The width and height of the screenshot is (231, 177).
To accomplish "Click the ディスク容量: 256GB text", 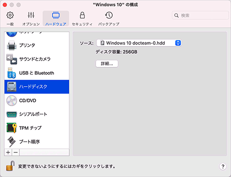I will coord(116,52).
